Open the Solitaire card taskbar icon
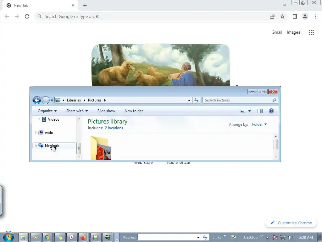Screen dimensions: 322x242 point(71,238)
